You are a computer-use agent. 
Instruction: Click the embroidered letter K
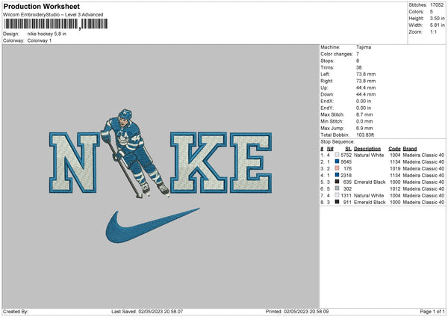pos(199,162)
